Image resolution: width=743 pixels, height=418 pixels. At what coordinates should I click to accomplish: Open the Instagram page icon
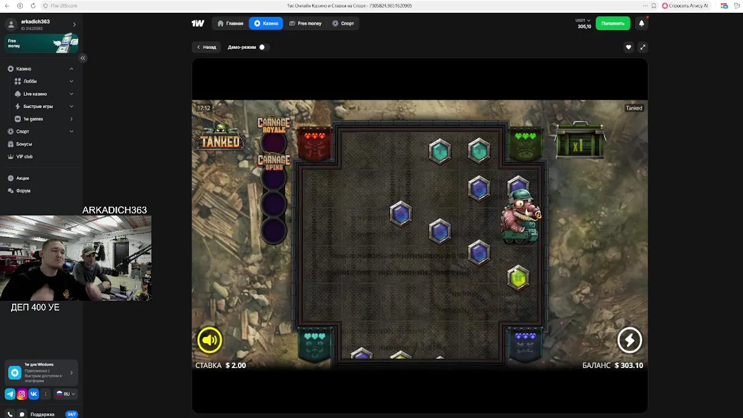(21, 394)
